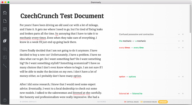Open help question mark icon
The width and height of the screenshot is (192, 105).
(5, 100)
